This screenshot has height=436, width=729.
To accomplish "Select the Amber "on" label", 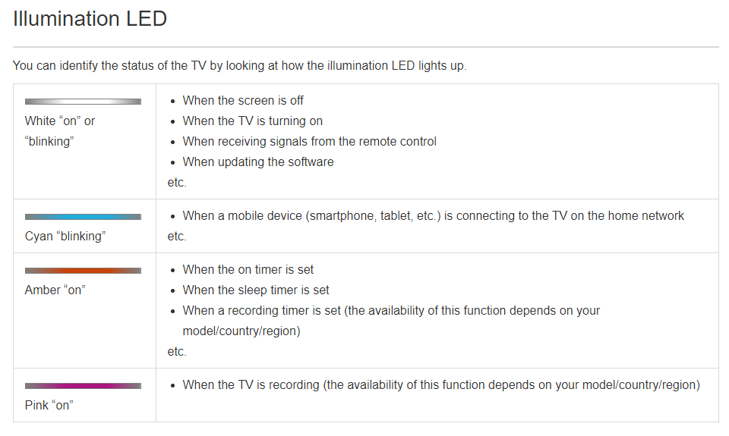I will [x=55, y=290].
